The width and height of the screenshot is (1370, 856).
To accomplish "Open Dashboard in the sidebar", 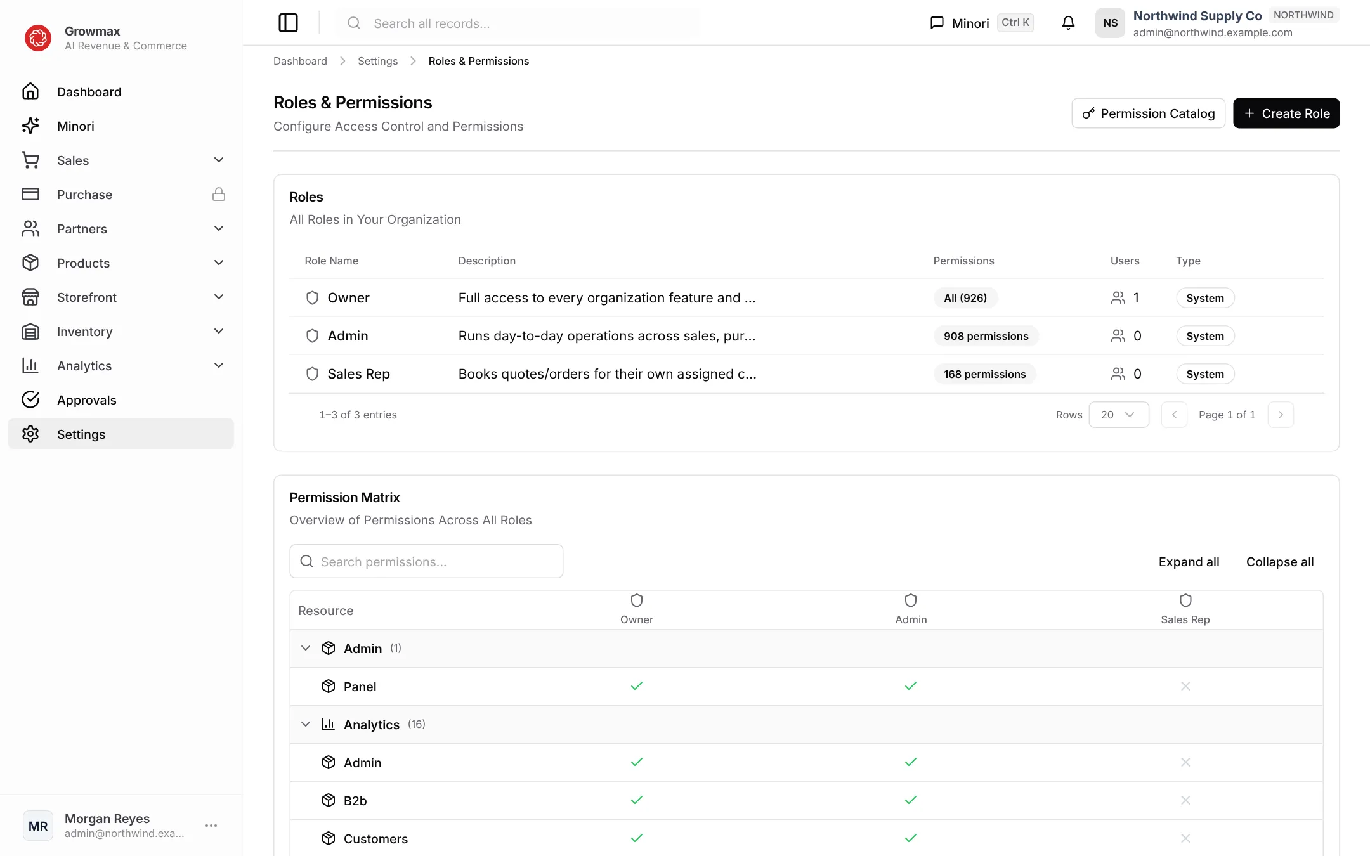I will (x=121, y=92).
